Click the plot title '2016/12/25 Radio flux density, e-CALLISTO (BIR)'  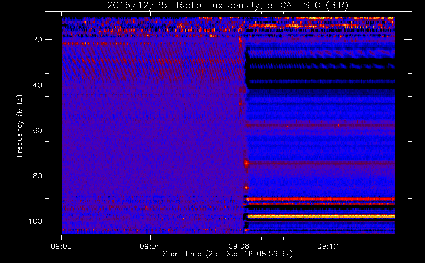point(228,6)
